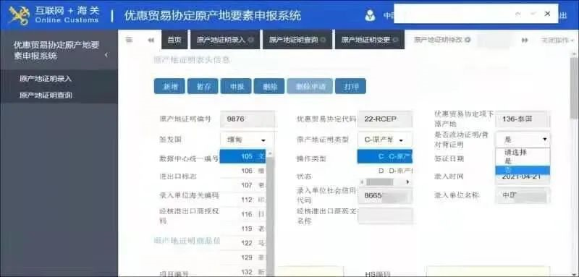Select country option 132 in dropdown list
This screenshot has height=277, width=579.
(x=243, y=271)
